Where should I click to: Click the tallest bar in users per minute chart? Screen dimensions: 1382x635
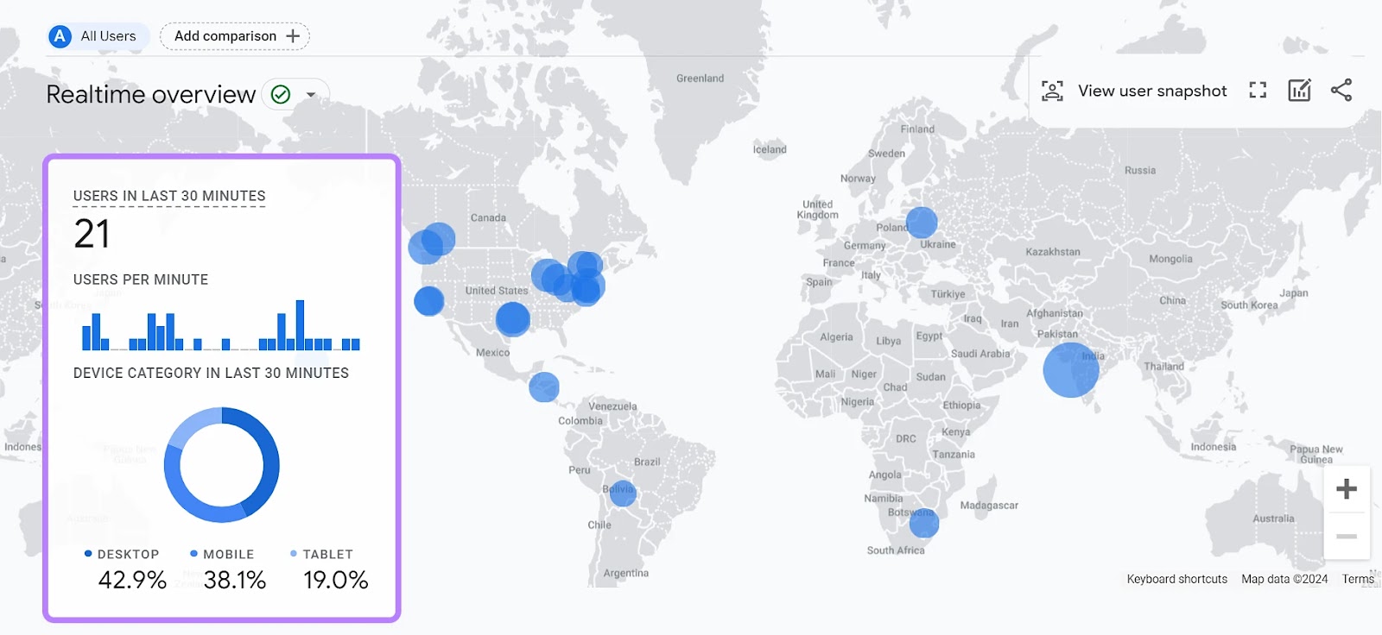(300, 324)
